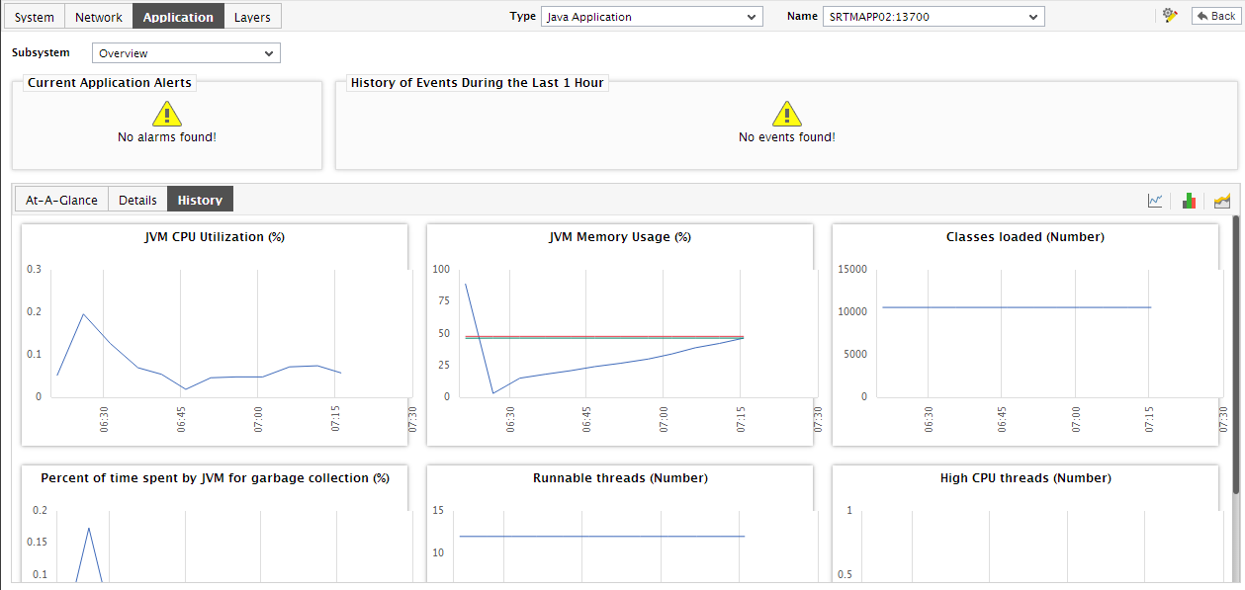
Task: Click the No alarms found! message
Action: click(x=167, y=137)
